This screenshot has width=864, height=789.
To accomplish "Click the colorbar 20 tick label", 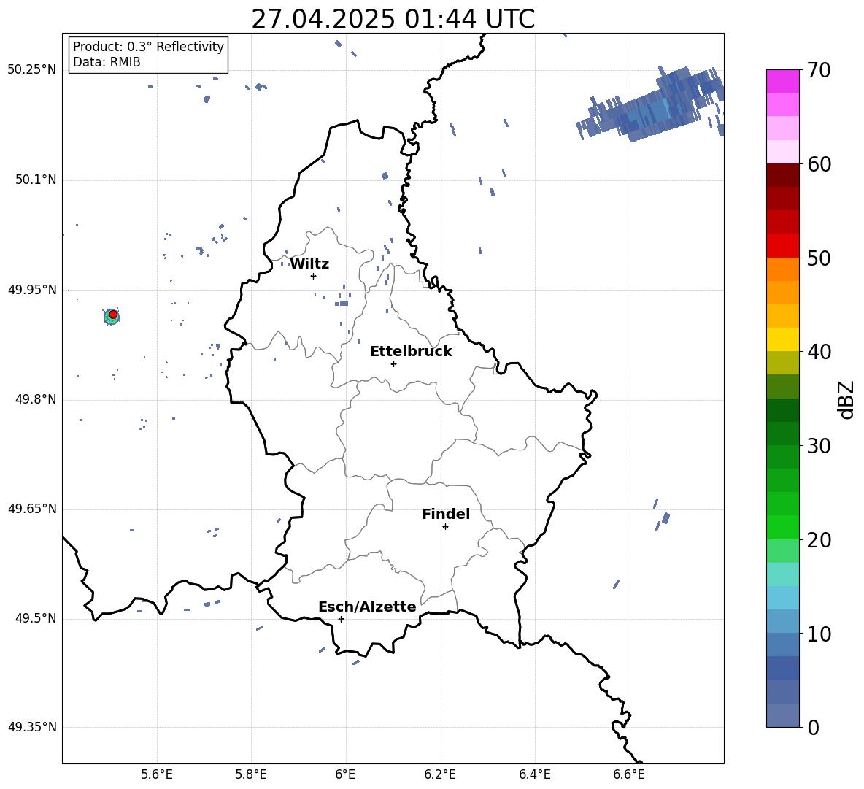I will [819, 540].
